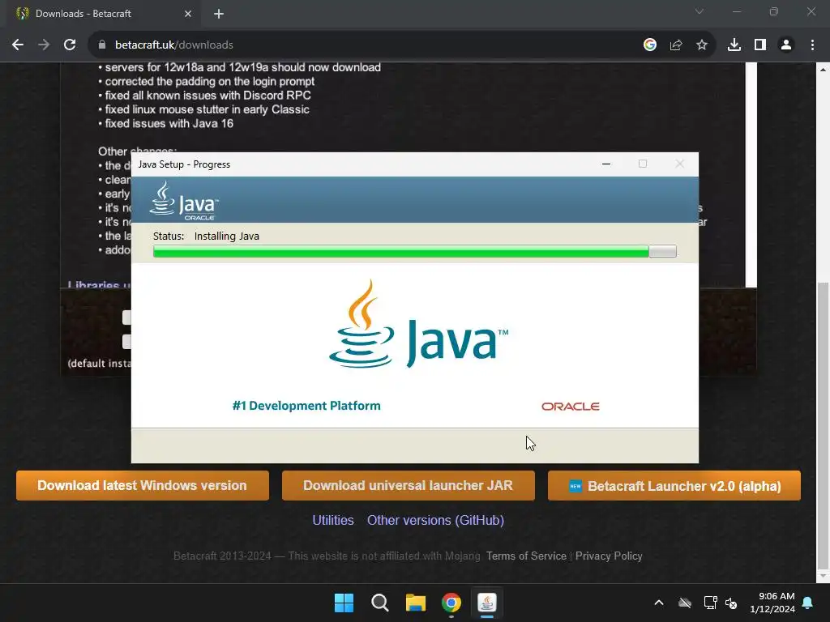Image resolution: width=830 pixels, height=622 pixels.
Task: Open the Utilities link
Action: pyautogui.click(x=333, y=521)
